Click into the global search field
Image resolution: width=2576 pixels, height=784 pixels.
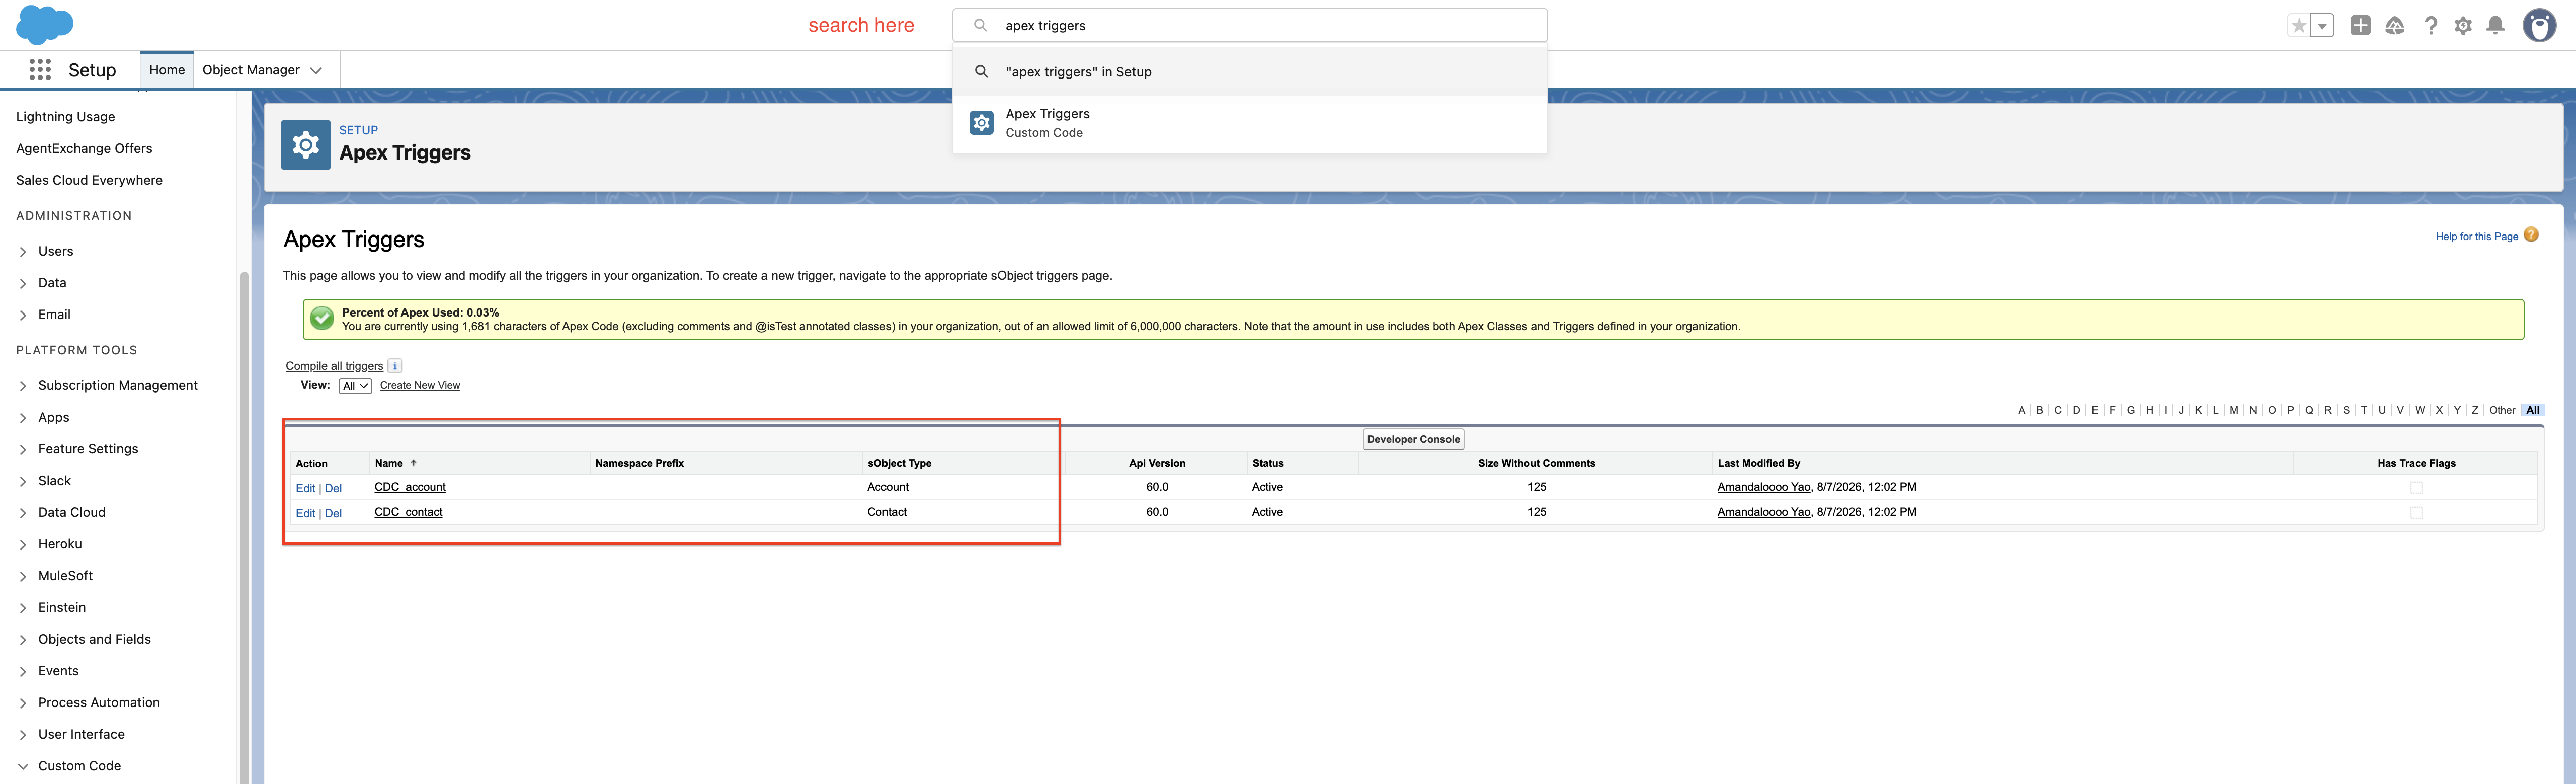[1250, 25]
